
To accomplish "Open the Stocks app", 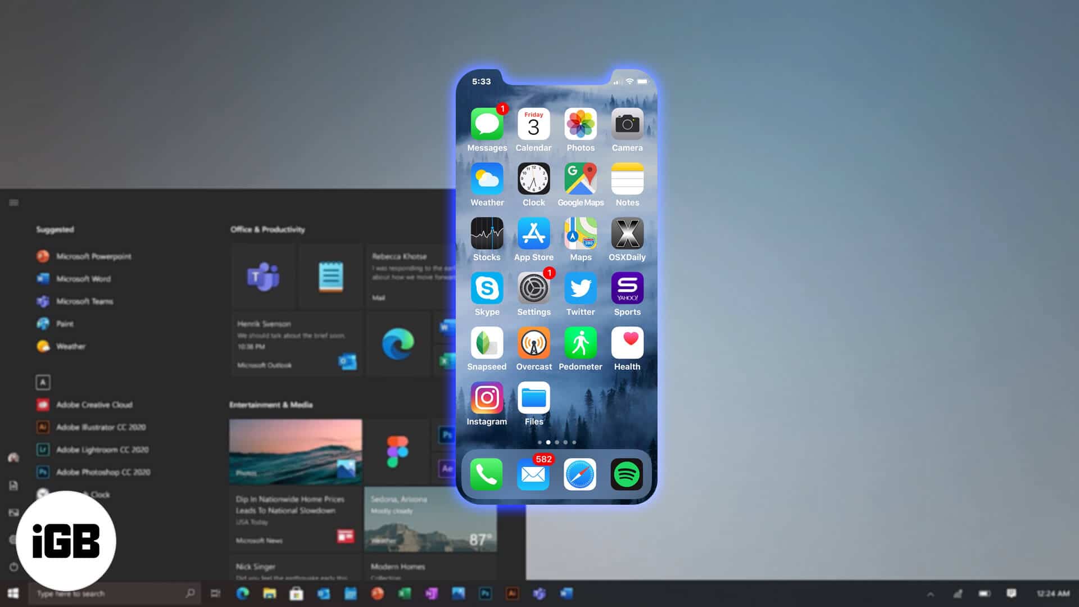I will 487,233.
